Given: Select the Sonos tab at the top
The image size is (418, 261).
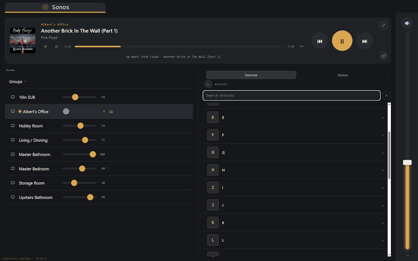Looking at the screenshot, I should 55,8.
